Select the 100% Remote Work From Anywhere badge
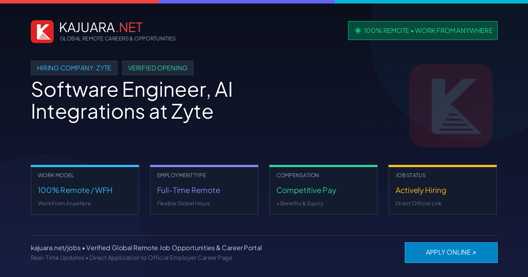The height and width of the screenshot is (277, 528). [423, 30]
